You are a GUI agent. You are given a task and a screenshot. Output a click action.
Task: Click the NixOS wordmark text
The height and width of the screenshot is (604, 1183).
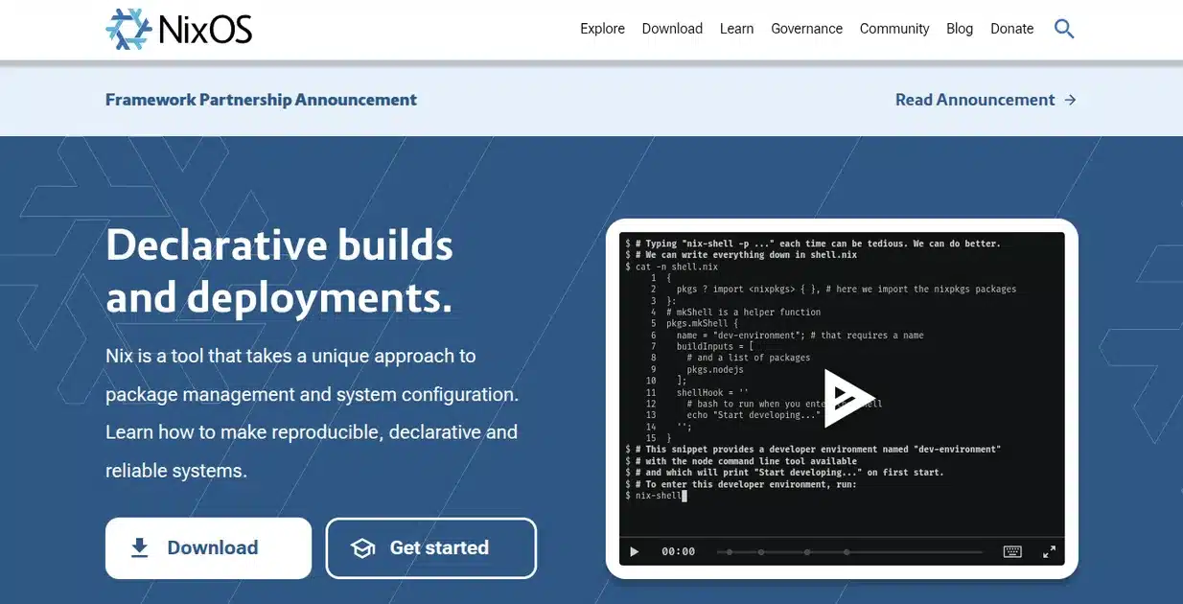[205, 30]
